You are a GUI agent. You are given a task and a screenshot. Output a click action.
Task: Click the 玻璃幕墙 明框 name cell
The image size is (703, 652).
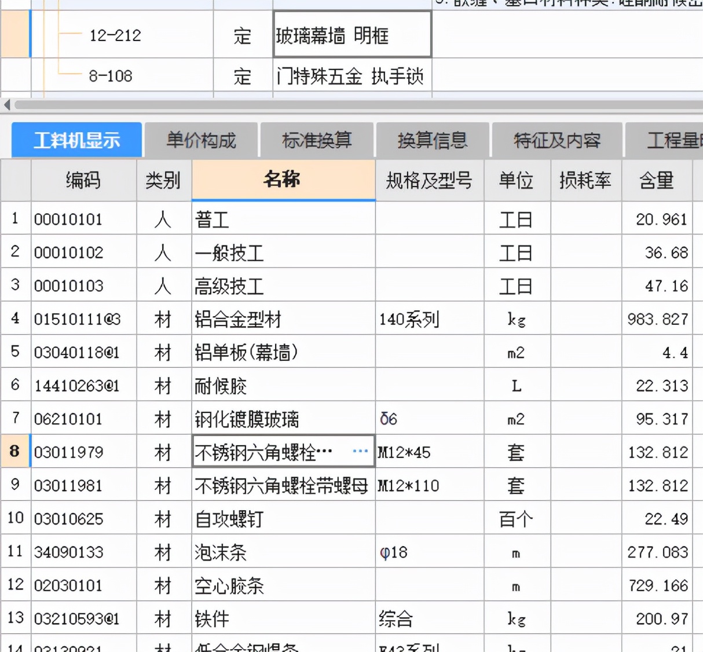pyautogui.click(x=350, y=34)
